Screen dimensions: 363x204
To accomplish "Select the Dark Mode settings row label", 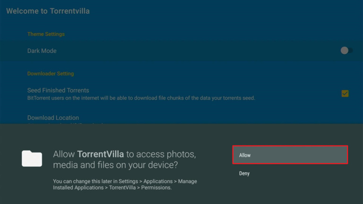I will [42, 51].
